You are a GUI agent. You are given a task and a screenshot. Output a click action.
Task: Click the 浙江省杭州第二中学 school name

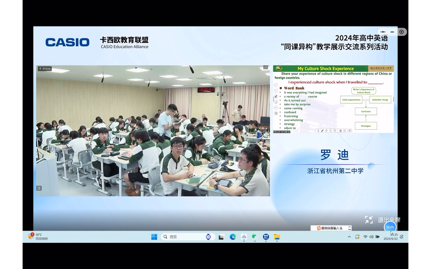pyautogui.click(x=335, y=171)
